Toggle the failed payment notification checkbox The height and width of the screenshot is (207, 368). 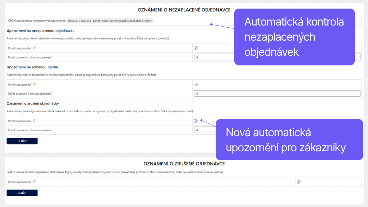click(x=196, y=84)
